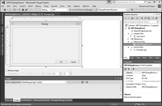This screenshot has width=162, height=106.
Task: Switch to the Find Symbol Results tab
Action: [x=41, y=100]
